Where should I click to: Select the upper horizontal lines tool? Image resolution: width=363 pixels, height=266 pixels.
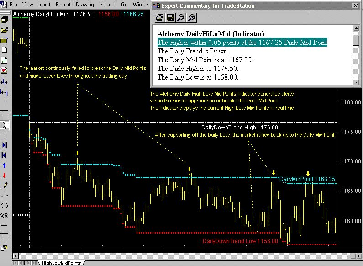pyautogui.click(x=4, y=113)
